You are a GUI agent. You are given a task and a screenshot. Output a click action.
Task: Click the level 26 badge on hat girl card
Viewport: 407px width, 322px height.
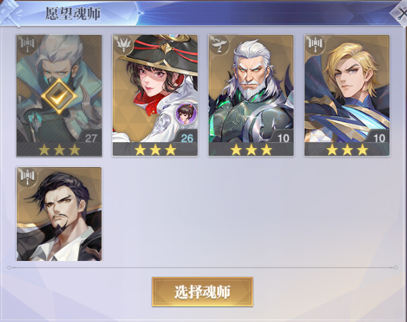coord(187,138)
